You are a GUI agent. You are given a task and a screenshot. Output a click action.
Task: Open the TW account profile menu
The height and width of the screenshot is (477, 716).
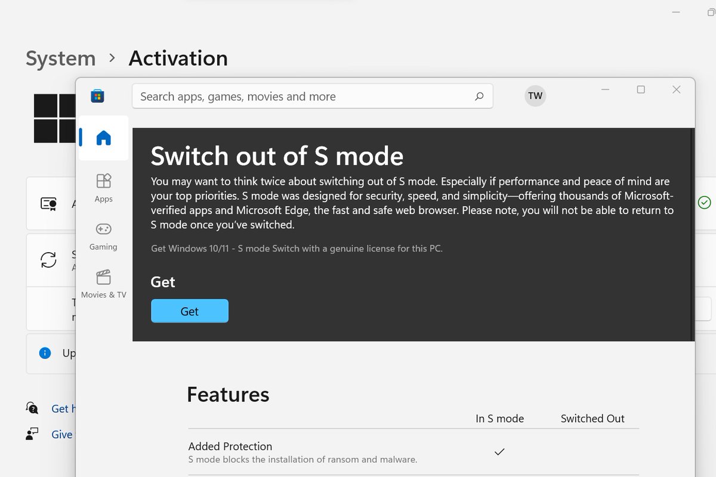[535, 95]
